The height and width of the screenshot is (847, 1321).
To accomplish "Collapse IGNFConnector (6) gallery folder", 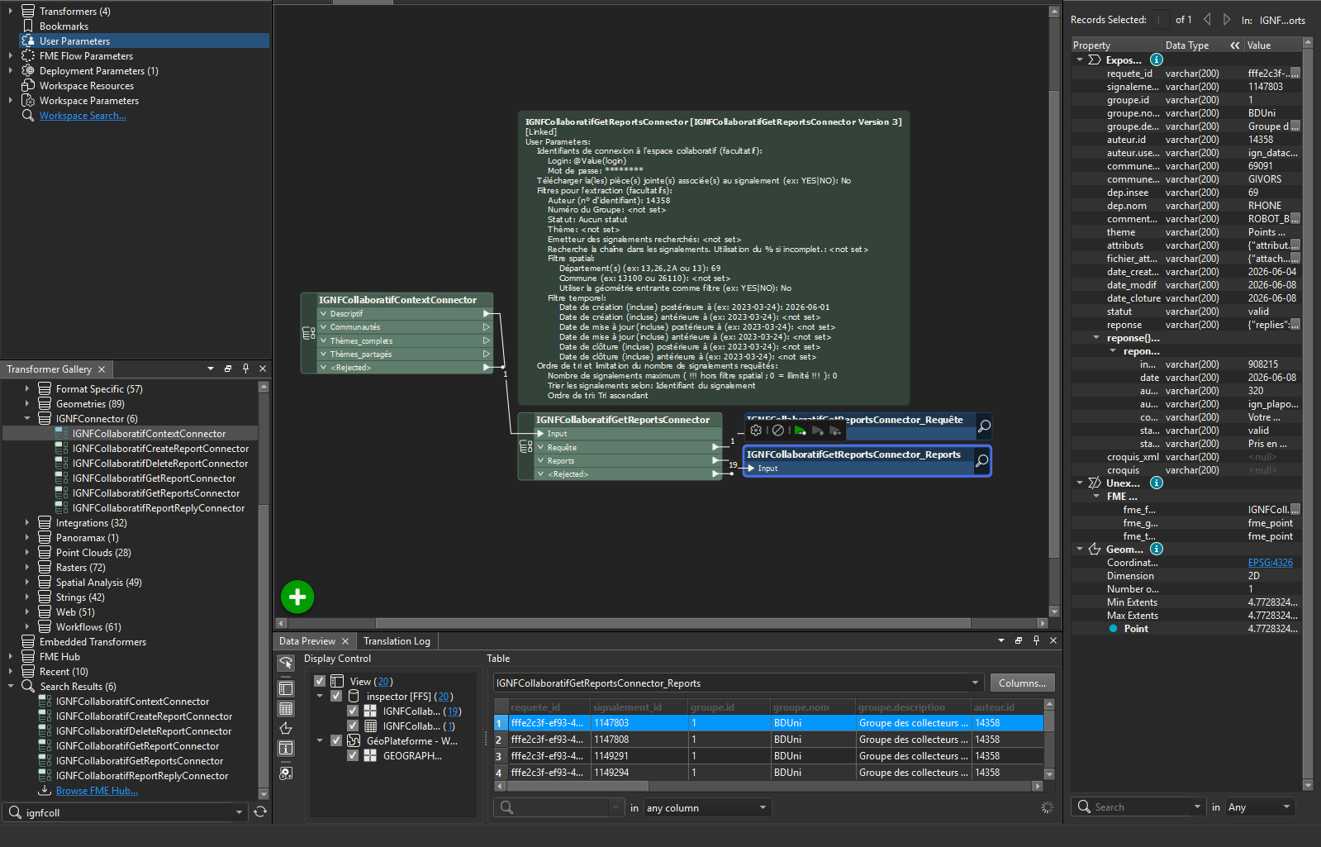I will (x=27, y=418).
